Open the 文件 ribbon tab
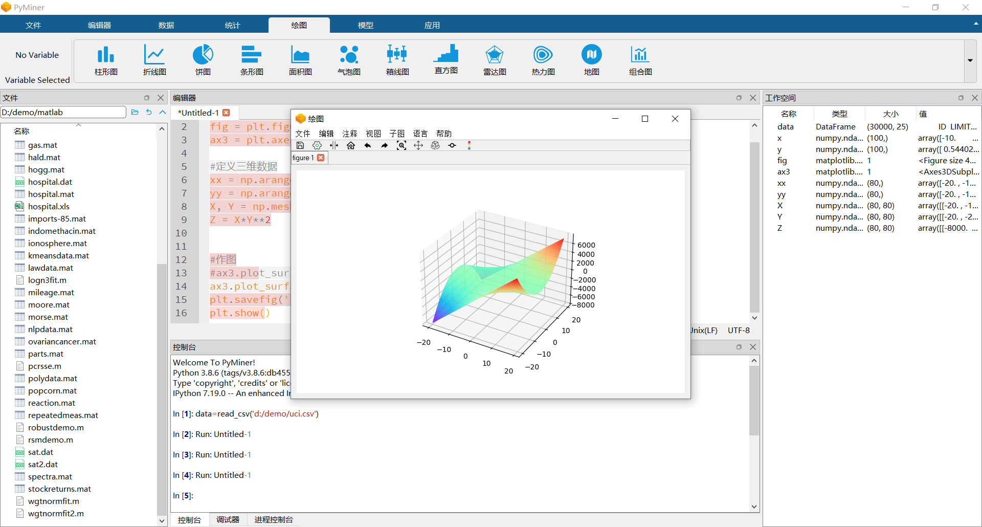Viewport: 982px width, 527px height. coord(33,25)
